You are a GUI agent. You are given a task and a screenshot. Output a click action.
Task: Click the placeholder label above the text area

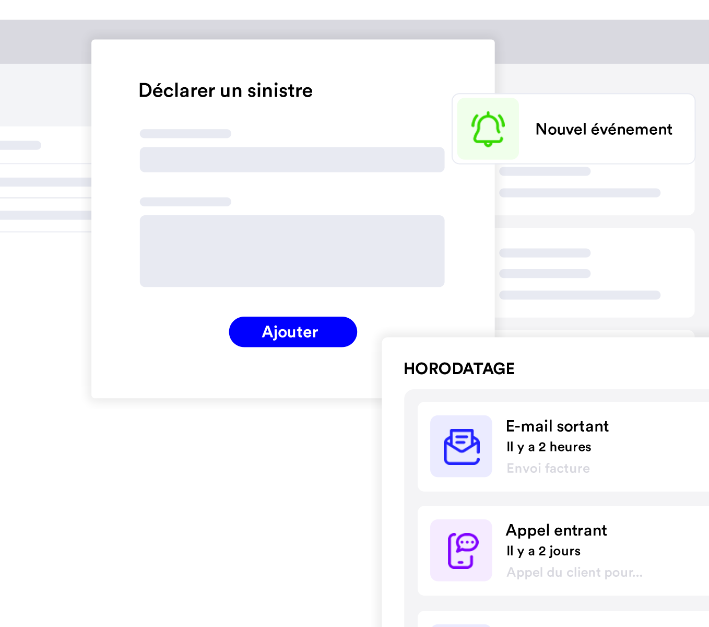185,202
